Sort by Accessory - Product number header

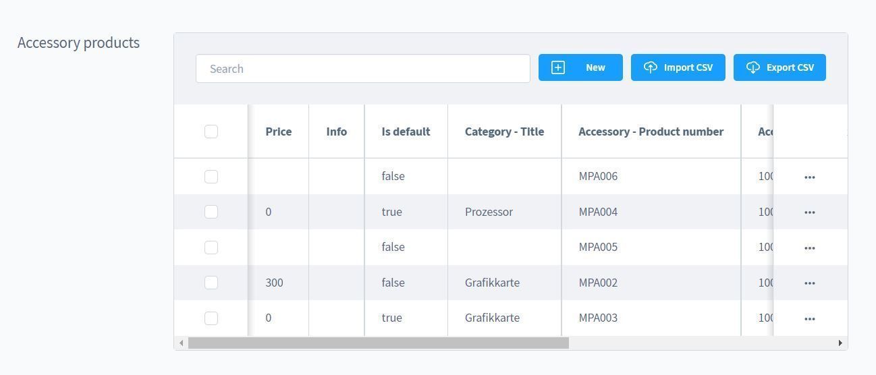coord(650,132)
